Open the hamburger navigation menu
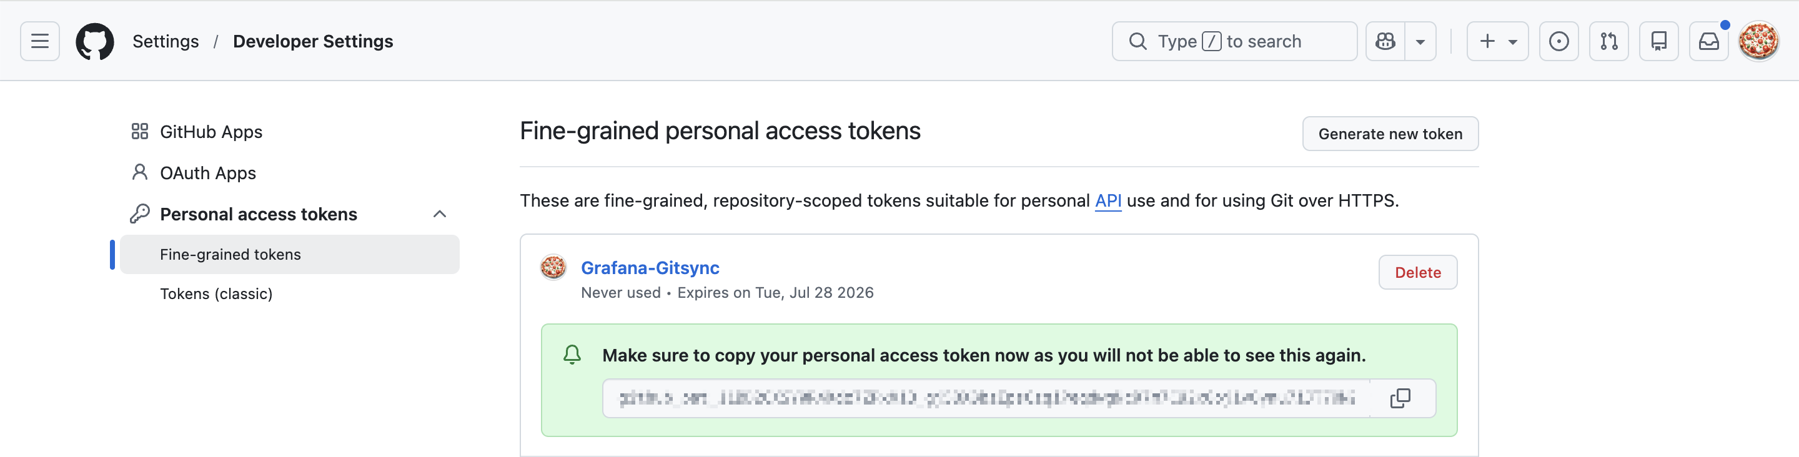Screen dimensions: 1799x457 point(40,41)
